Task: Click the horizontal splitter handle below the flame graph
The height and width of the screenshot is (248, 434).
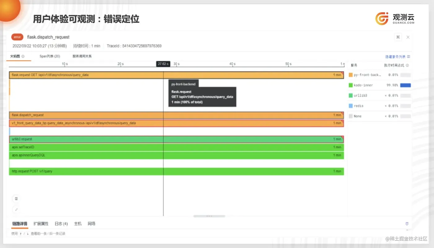Action: pos(209,216)
